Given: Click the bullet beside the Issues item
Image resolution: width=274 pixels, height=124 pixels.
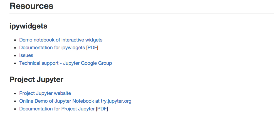Looking at the screenshot, I should (x=15, y=56).
